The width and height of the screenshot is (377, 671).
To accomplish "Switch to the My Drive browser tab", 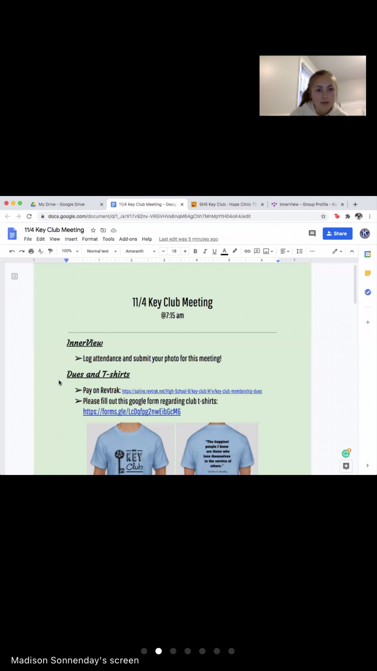I will tap(61, 204).
